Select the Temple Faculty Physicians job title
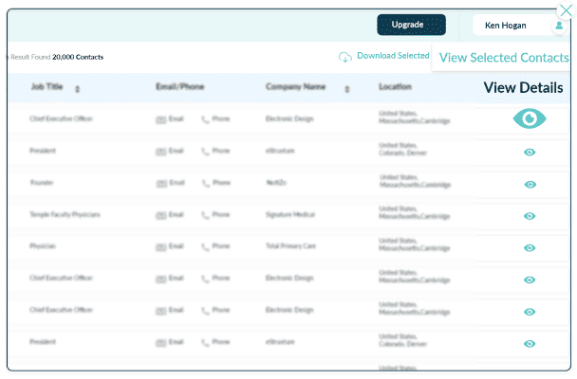Image resolution: width=577 pixels, height=379 pixels. coord(65,214)
